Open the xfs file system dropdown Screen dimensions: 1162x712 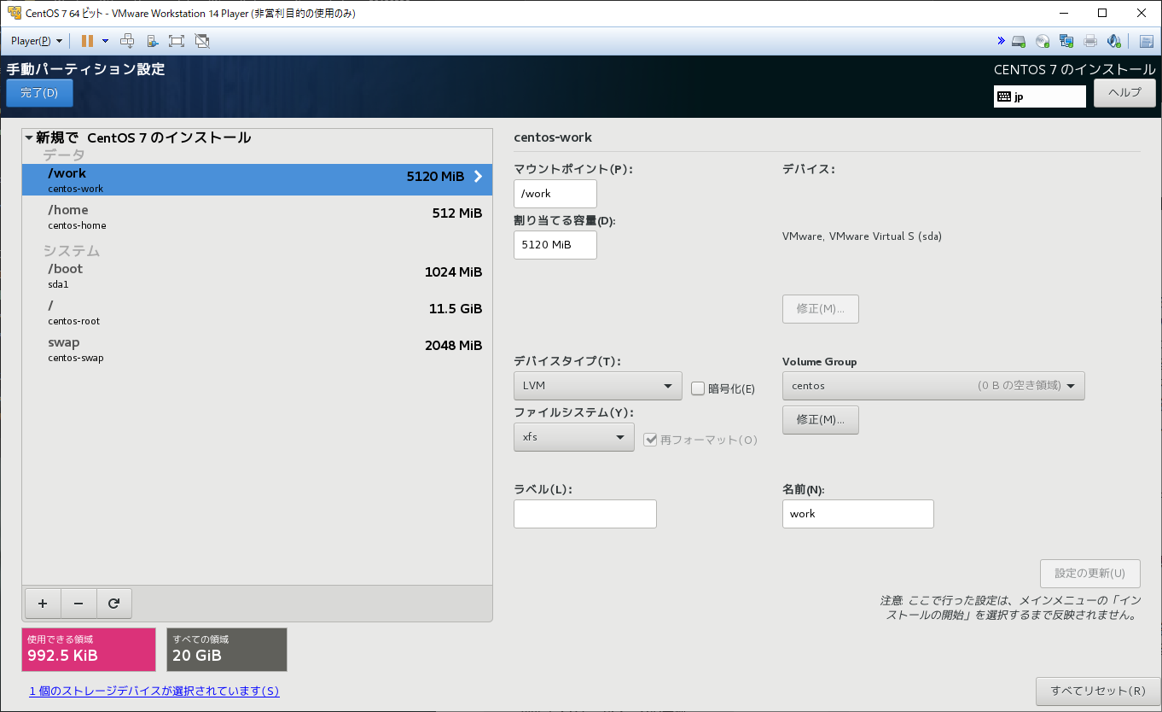[x=573, y=437]
